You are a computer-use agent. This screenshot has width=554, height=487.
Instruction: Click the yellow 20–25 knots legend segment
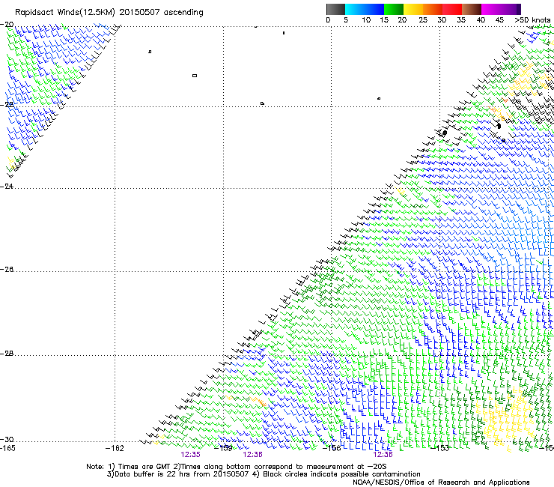point(413,9)
